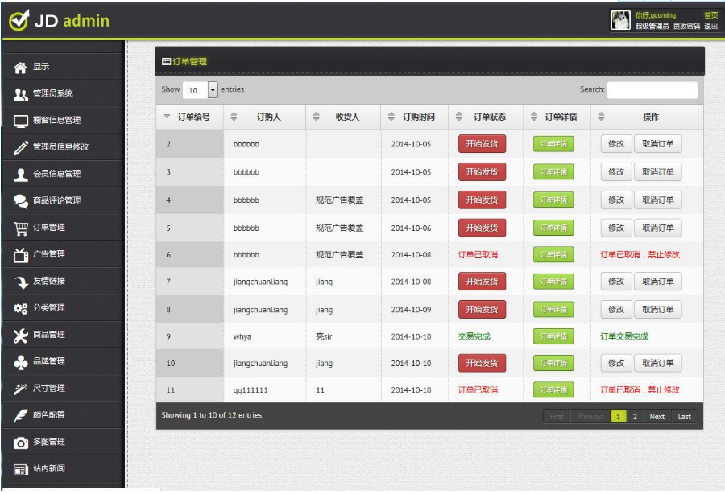Click the user avatar thumbnail in header
725x494 pixels.
coord(620,20)
